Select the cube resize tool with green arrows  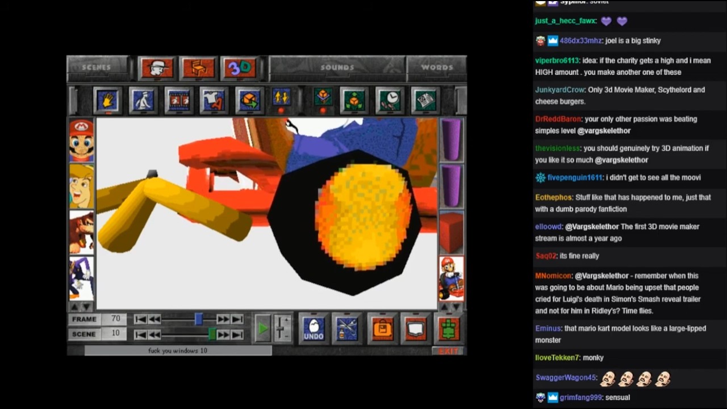click(x=354, y=101)
